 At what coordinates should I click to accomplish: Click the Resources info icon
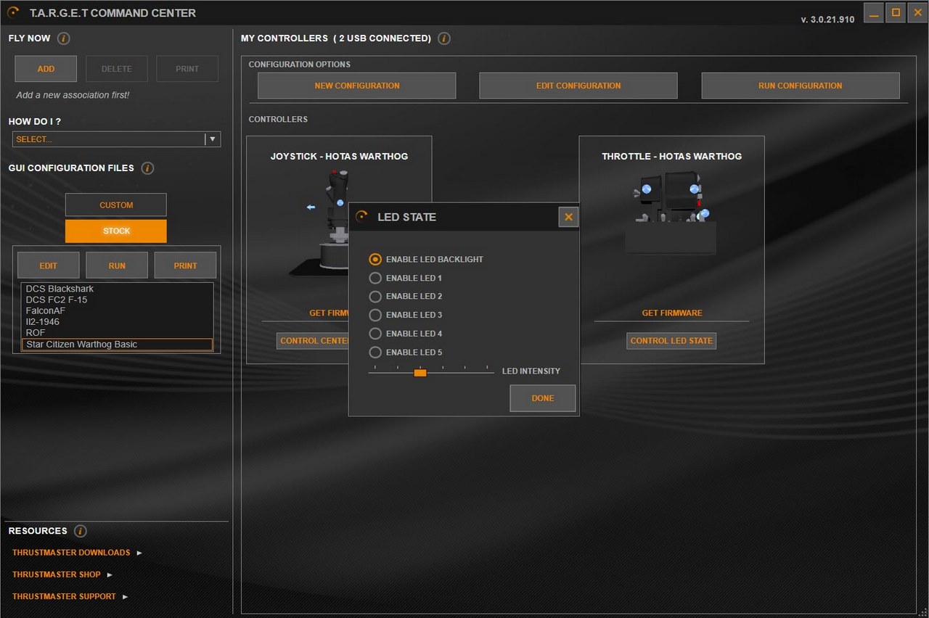[80, 531]
